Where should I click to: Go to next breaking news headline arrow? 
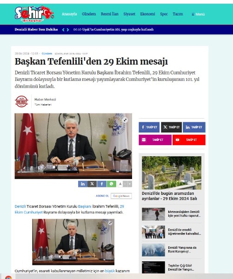pos(68,30)
